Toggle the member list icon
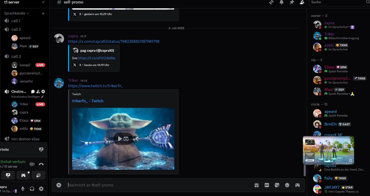 [x=302, y=2]
